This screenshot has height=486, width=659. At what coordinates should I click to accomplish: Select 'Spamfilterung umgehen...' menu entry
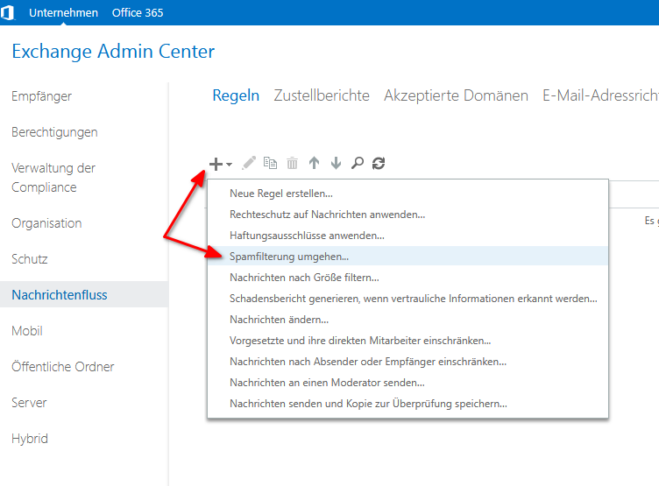[x=289, y=257]
